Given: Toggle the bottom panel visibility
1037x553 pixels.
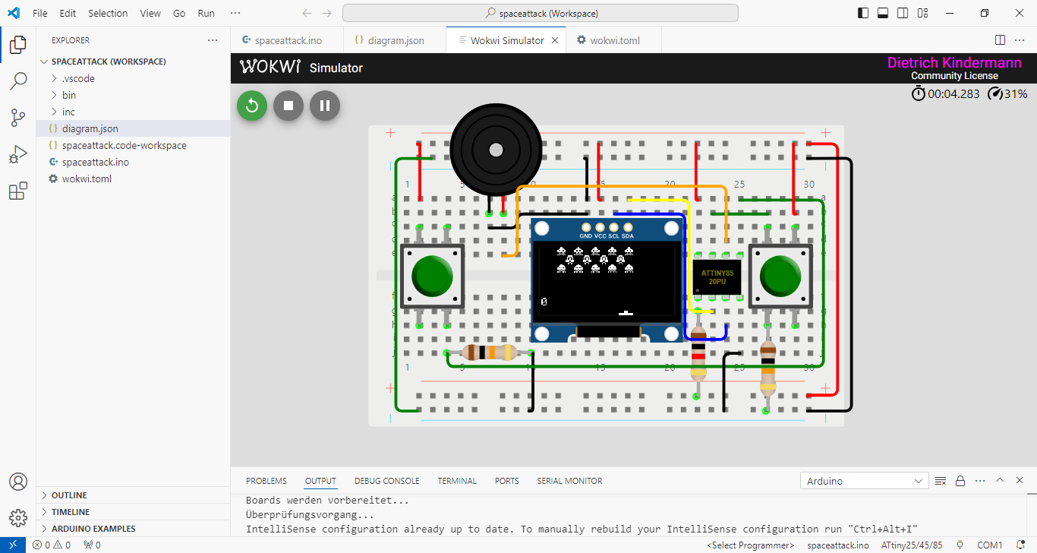Looking at the screenshot, I should (x=883, y=13).
